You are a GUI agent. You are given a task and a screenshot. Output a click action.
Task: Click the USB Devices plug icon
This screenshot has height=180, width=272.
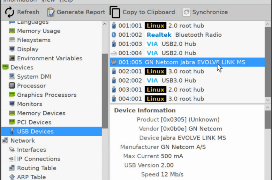coord(12,132)
